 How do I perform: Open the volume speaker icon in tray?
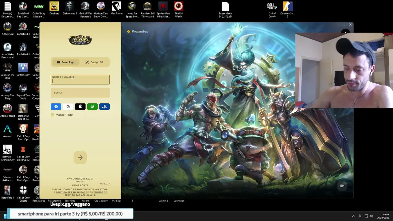(x=371, y=216)
